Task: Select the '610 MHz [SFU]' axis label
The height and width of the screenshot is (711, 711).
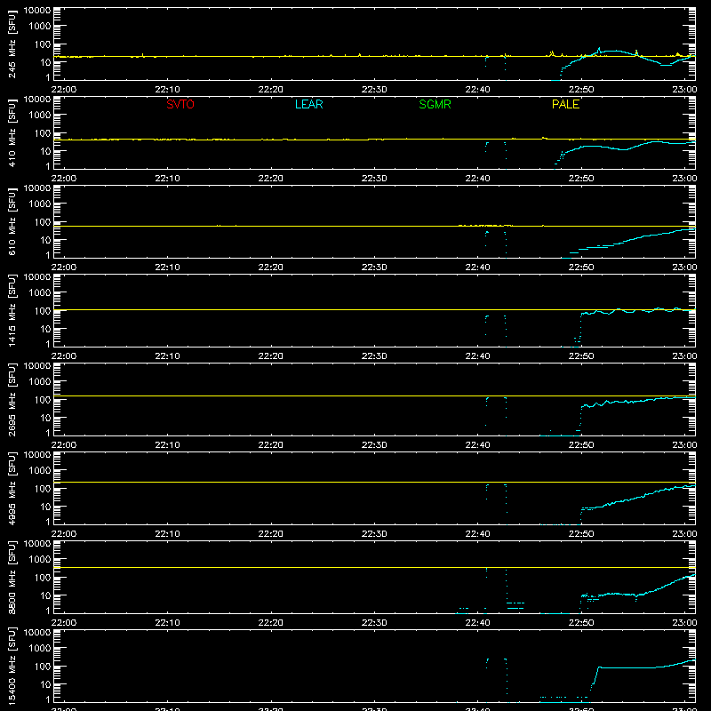Action: pyautogui.click(x=12, y=221)
